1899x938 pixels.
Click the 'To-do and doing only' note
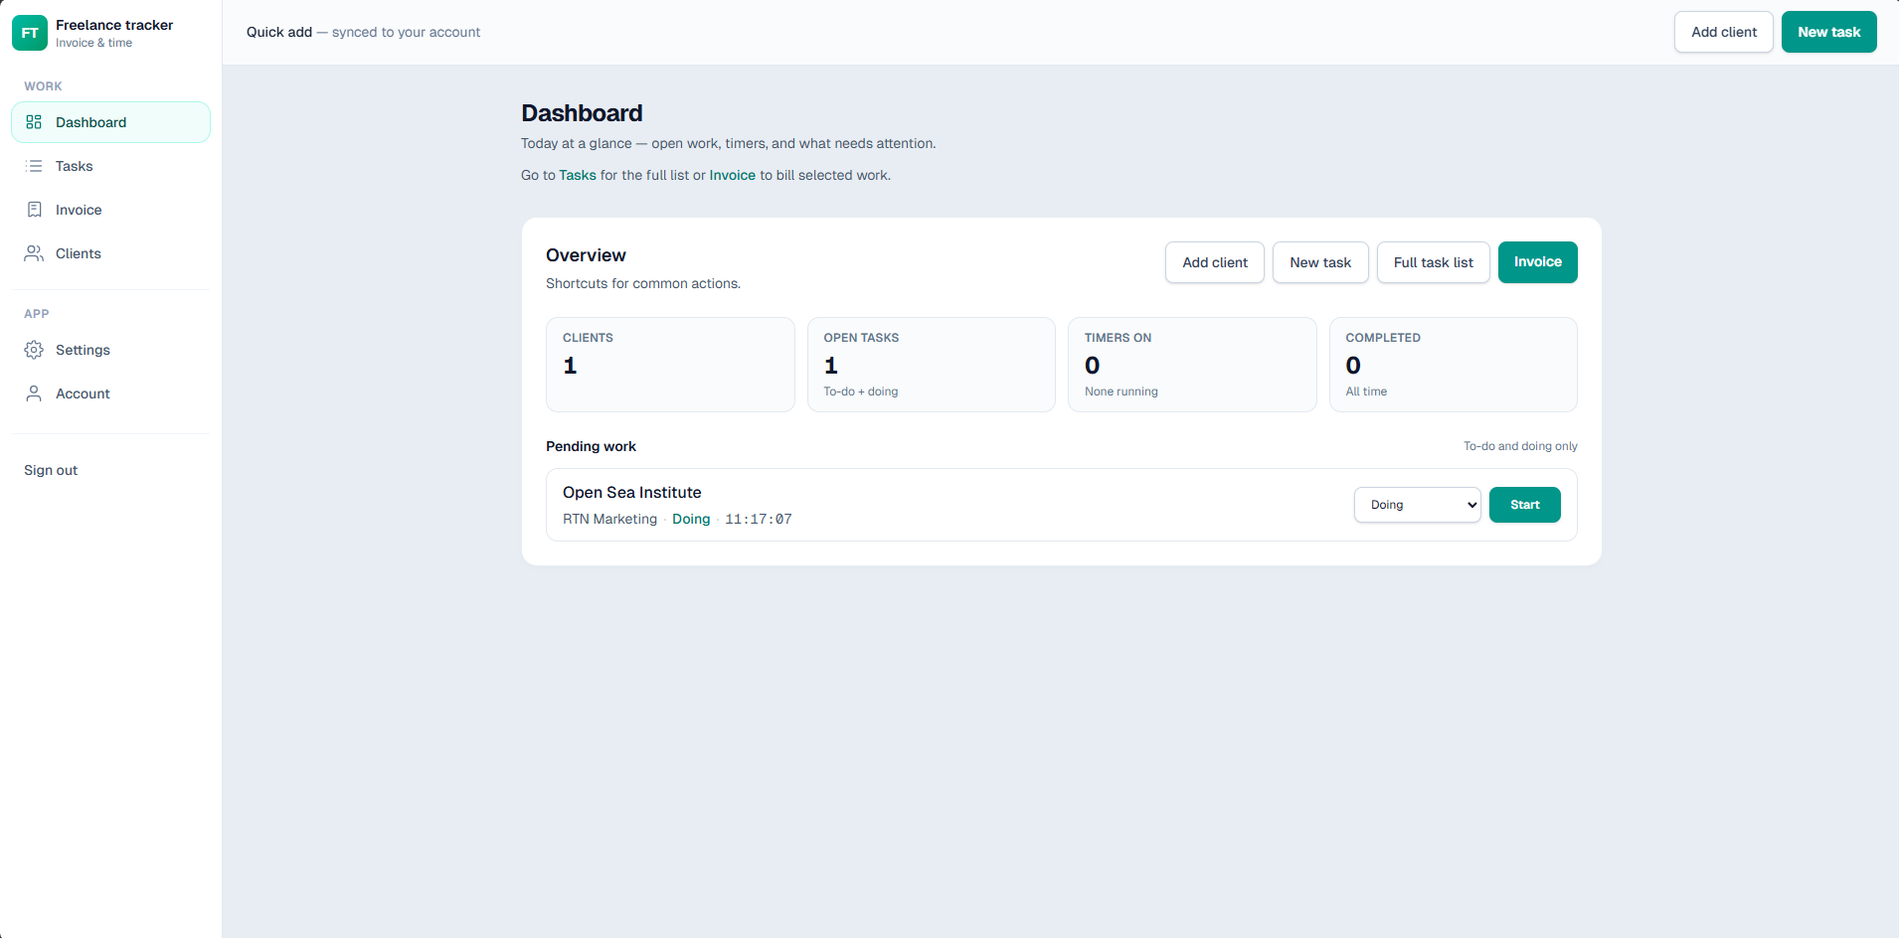(x=1520, y=446)
